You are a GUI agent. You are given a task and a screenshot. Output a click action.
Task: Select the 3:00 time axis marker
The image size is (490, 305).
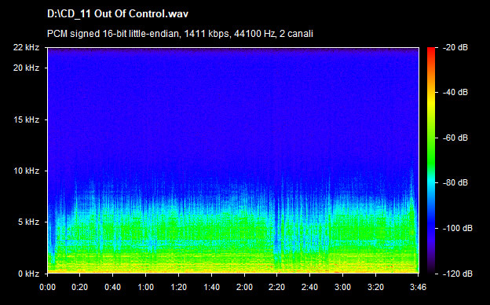[343, 287]
